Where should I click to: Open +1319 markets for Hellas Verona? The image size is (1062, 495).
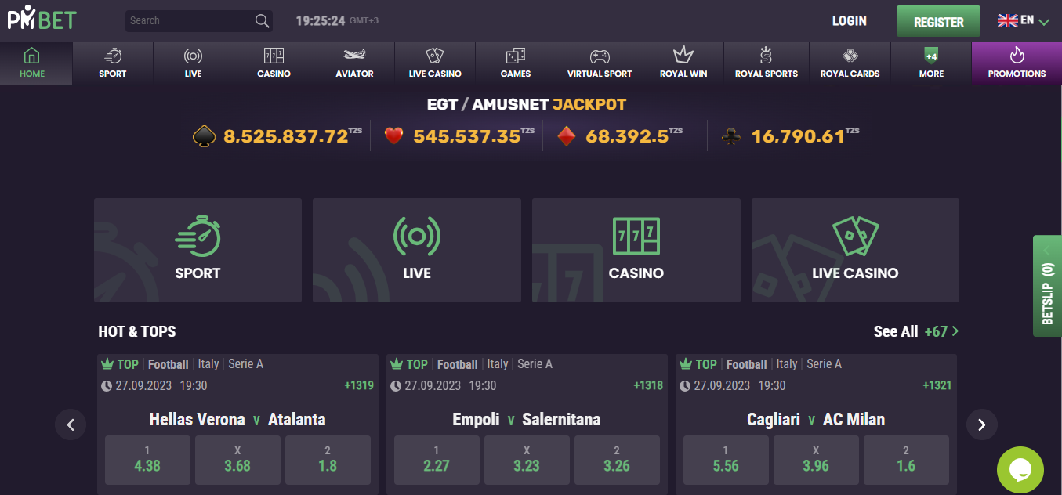click(x=359, y=385)
